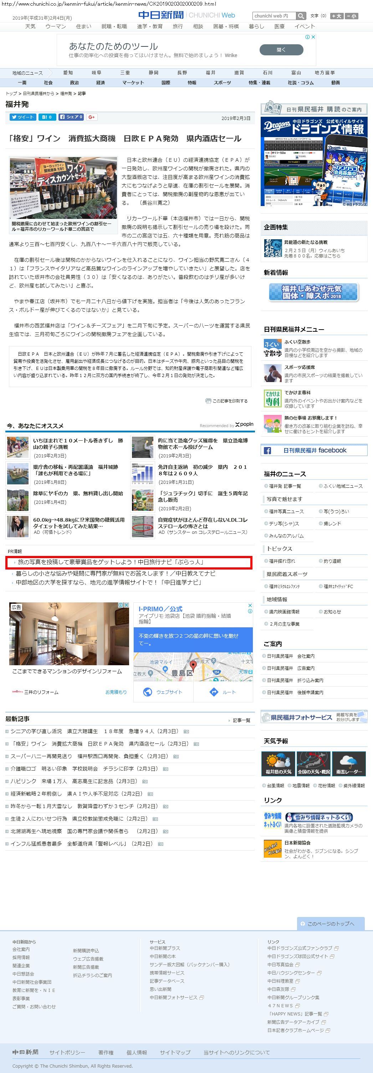373x1073 pixels.
Task: Open 日刊県民福井 facebook link
Action: click(314, 450)
